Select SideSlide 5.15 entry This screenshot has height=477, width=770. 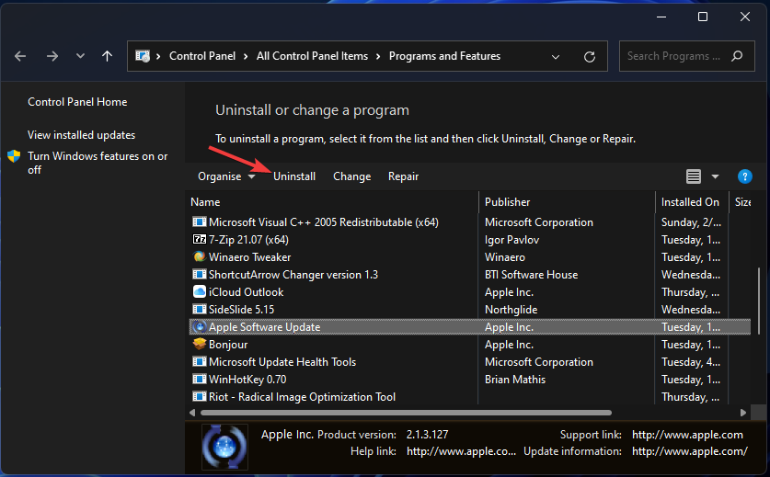241,309
